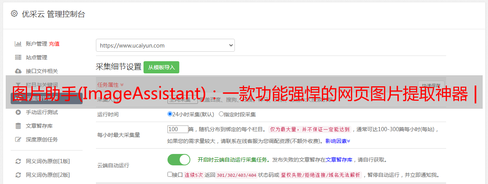Click the refresh icon for 同义词伪原创[2版]
Screen dimensions: 488x184
click(18, 175)
